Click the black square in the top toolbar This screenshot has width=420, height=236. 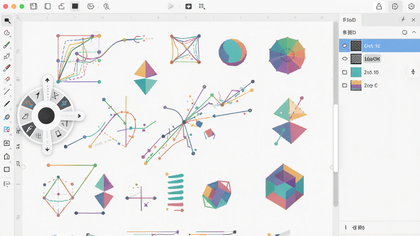(x=75, y=7)
